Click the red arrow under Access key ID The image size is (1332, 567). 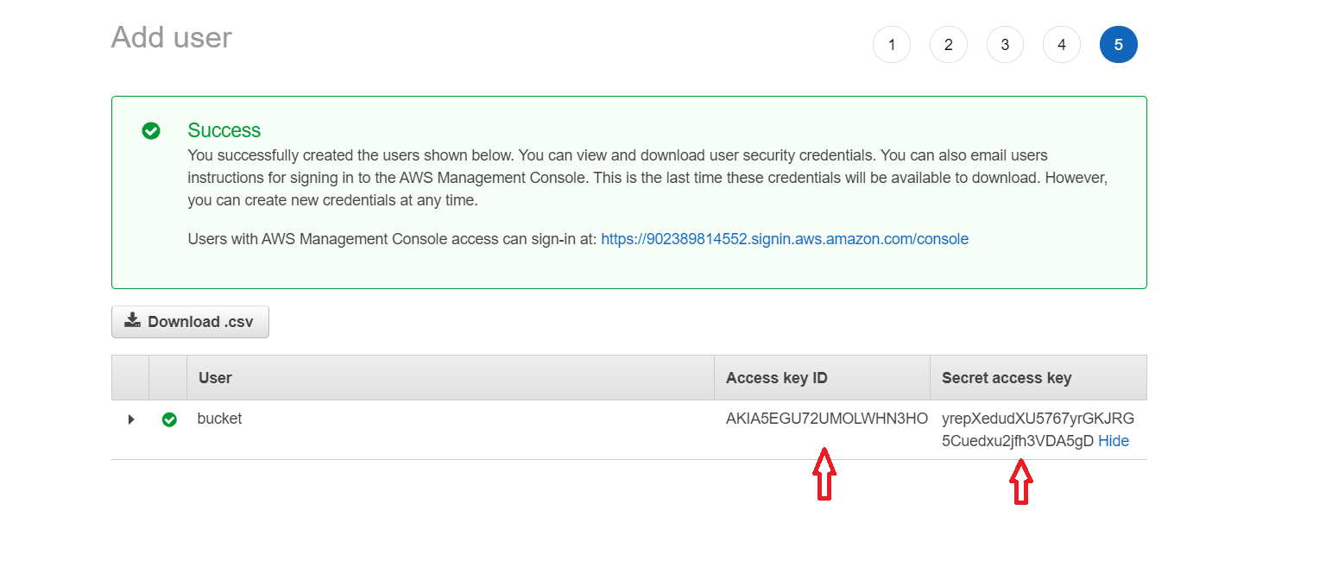click(824, 474)
